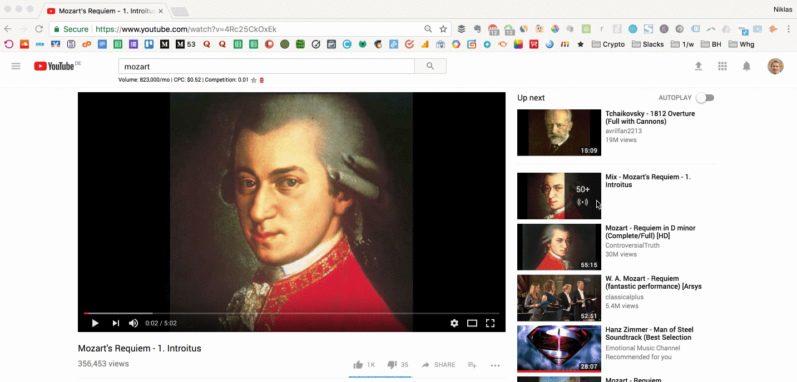This screenshot has width=797, height=382.
Task: Open the notifications bell
Action: (746, 66)
